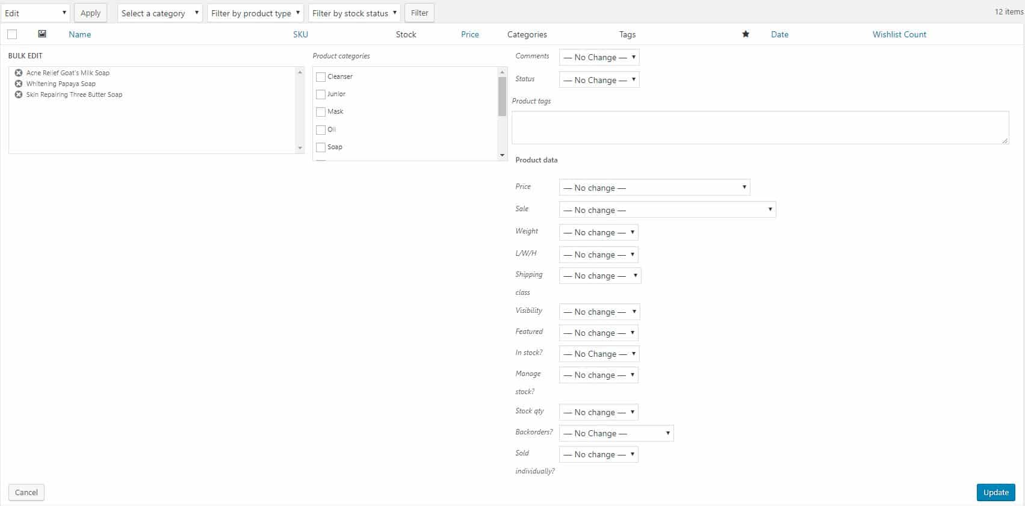Open the Status dropdown
The image size is (1025, 506).
[x=599, y=80]
